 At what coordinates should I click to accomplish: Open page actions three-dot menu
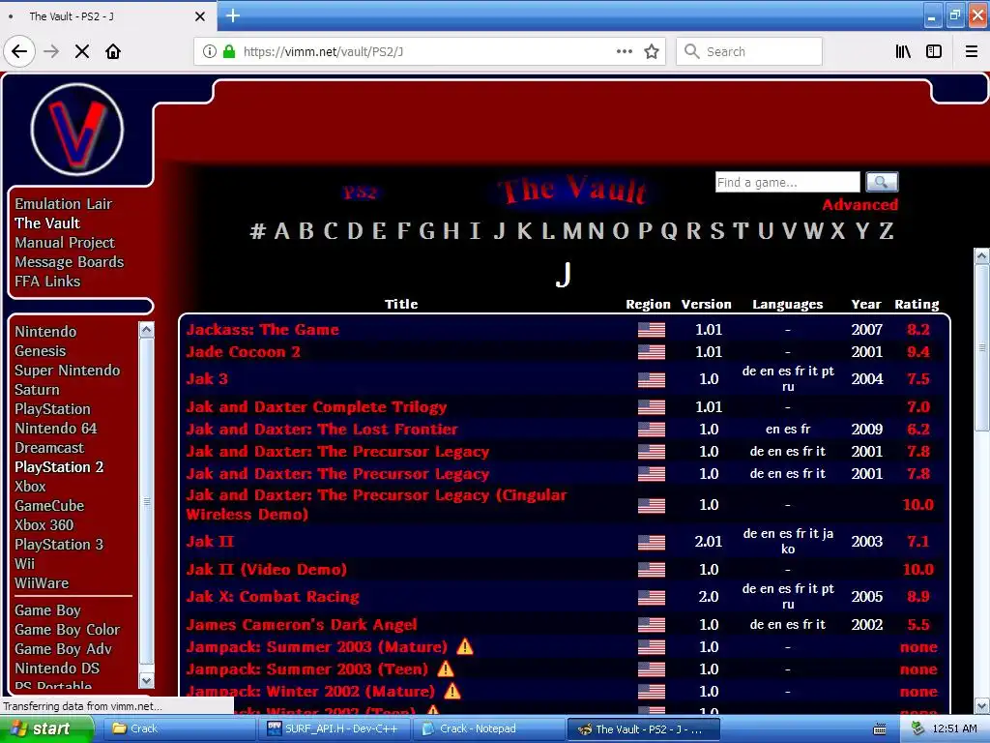pyautogui.click(x=624, y=51)
